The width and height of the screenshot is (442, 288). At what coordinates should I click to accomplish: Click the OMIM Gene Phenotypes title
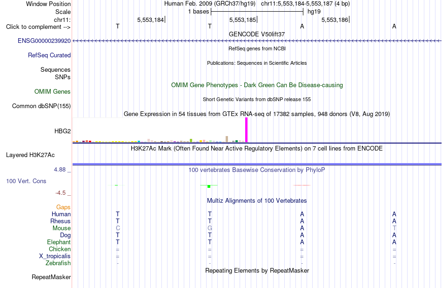pos(257,85)
